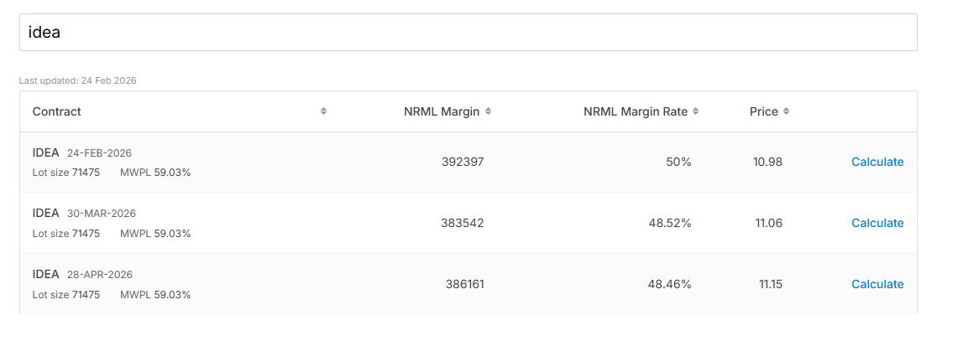The width and height of the screenshot is (958, 341).
Task: Select the 48.52% margin rate value
Action: 669,223
